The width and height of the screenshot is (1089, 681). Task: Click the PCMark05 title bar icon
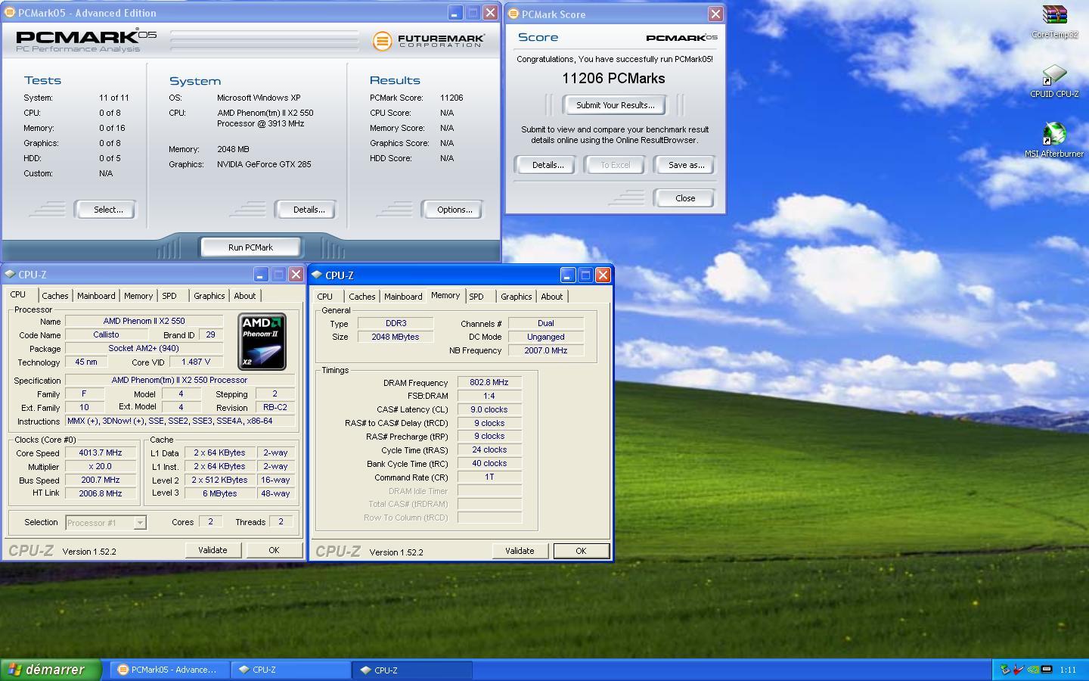coord(10,13)
